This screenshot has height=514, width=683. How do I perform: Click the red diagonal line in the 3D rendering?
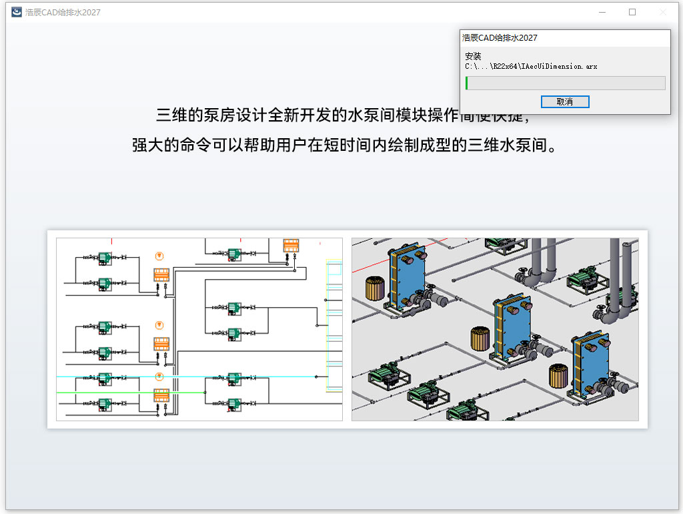tap(400, 256)
